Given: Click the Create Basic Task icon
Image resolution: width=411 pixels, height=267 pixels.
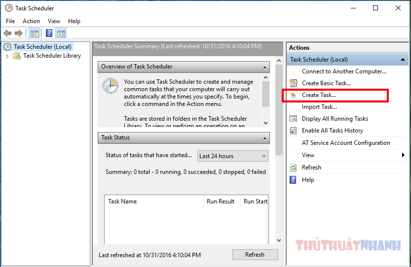Looking at the screenshot, I should [x=293, y=83].
